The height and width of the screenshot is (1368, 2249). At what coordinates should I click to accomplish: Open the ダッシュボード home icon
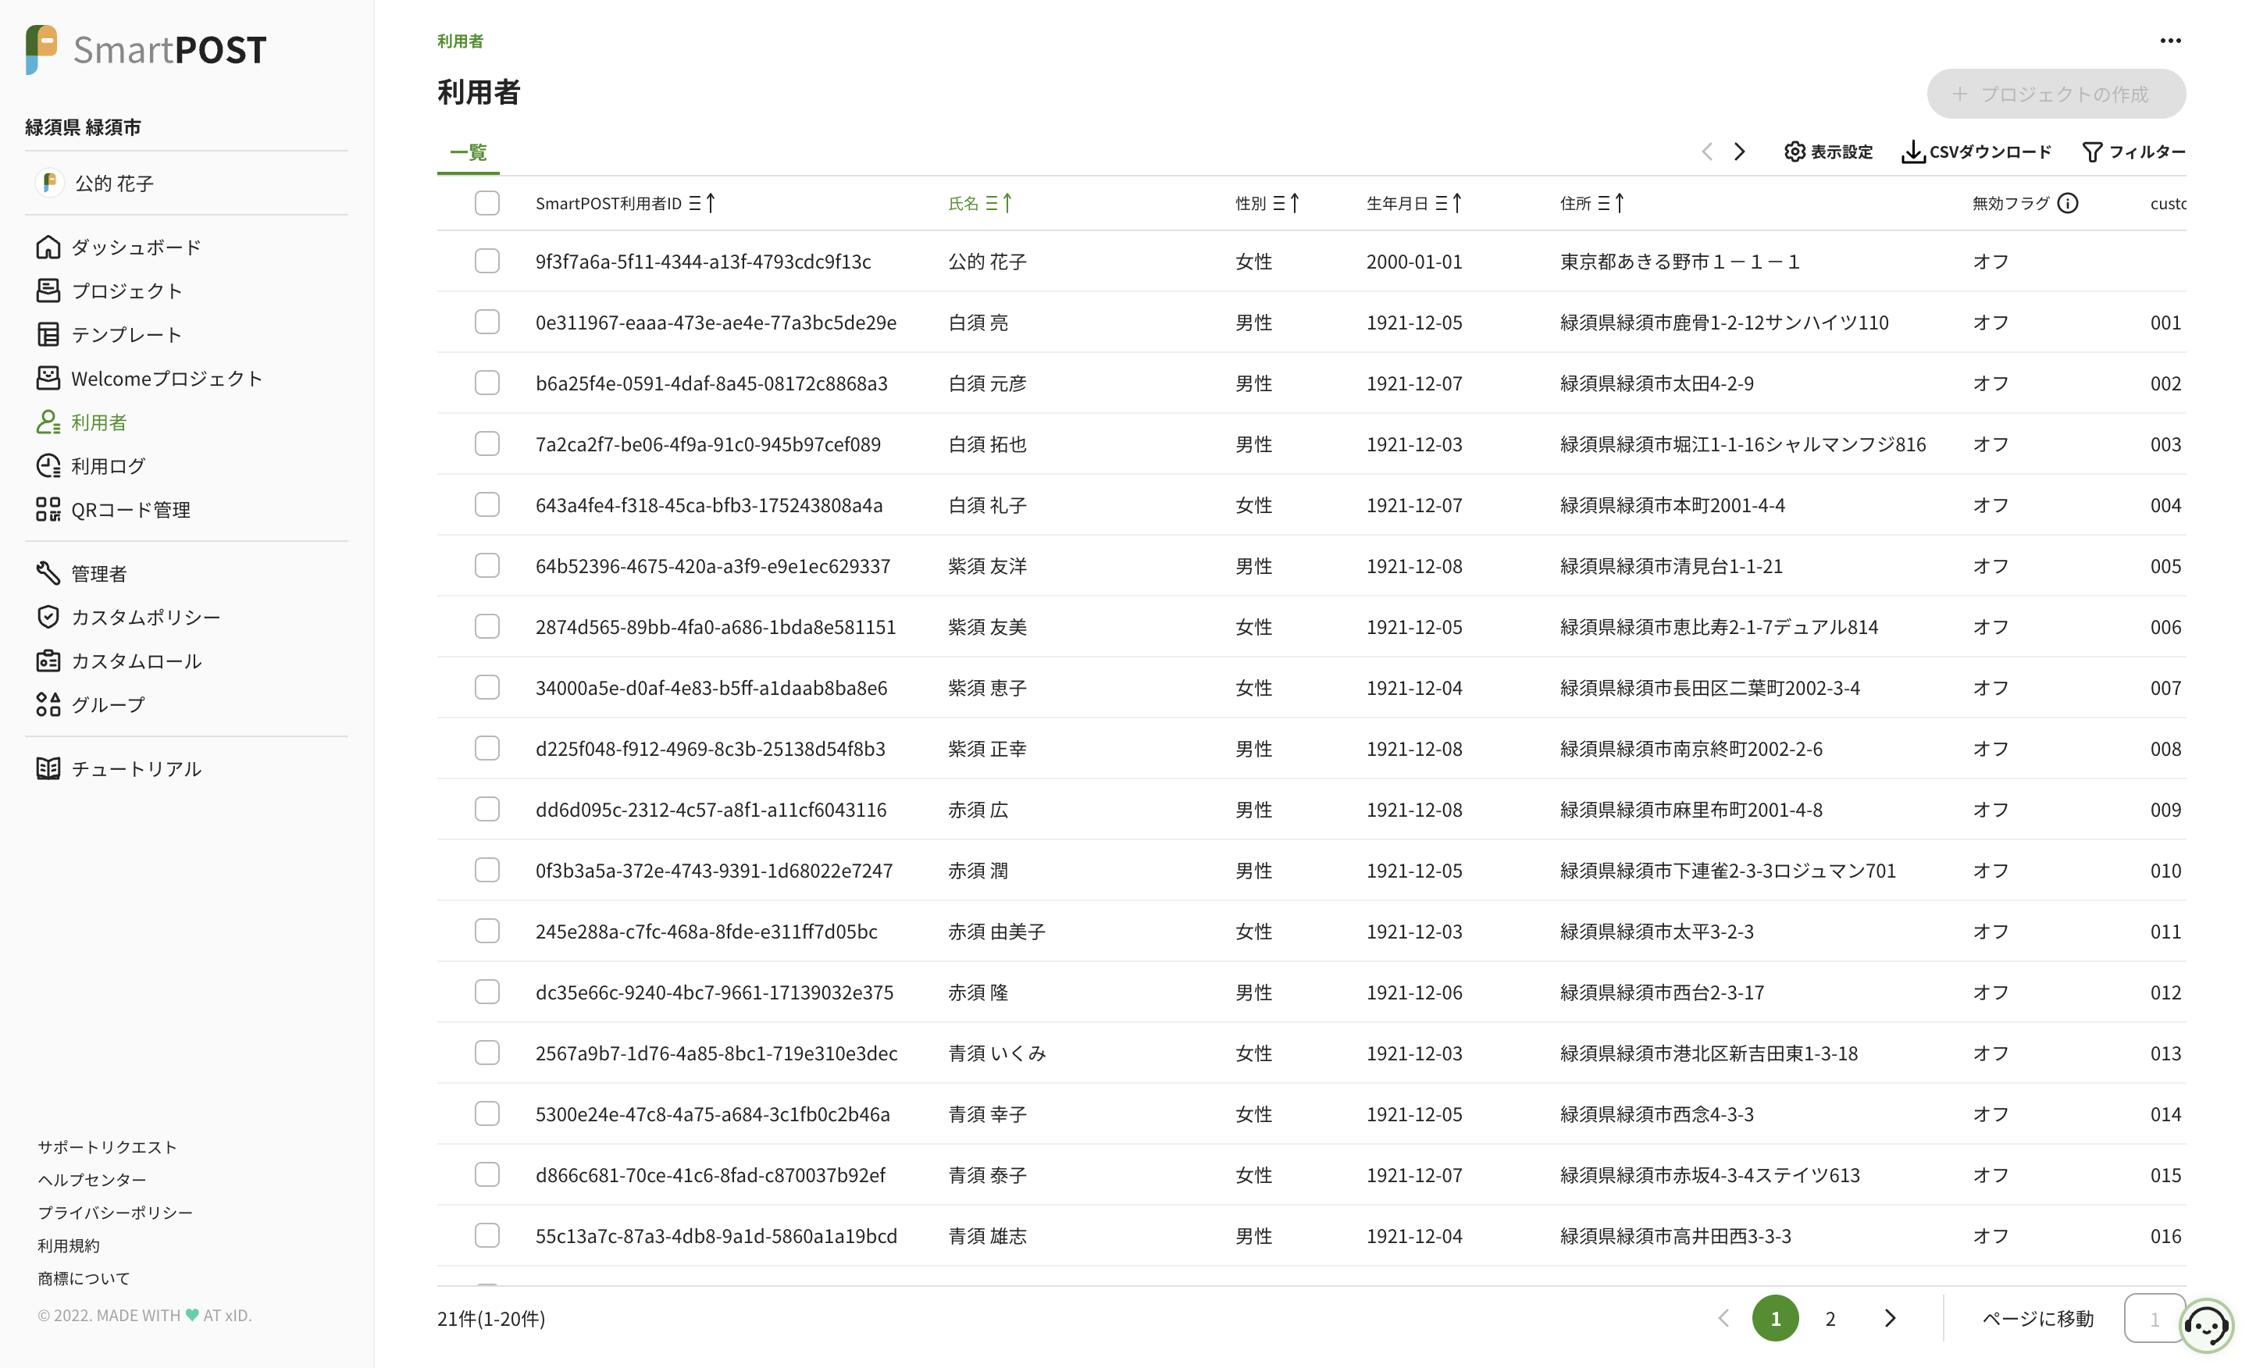tap(48, 248)
